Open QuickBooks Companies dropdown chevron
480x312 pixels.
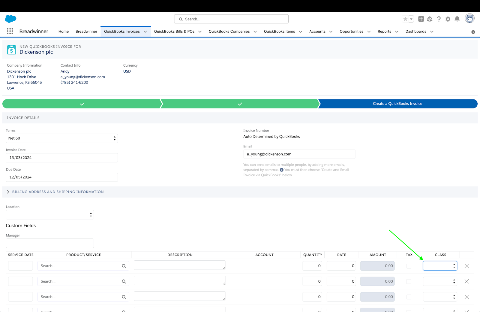(x=255, y=32)
